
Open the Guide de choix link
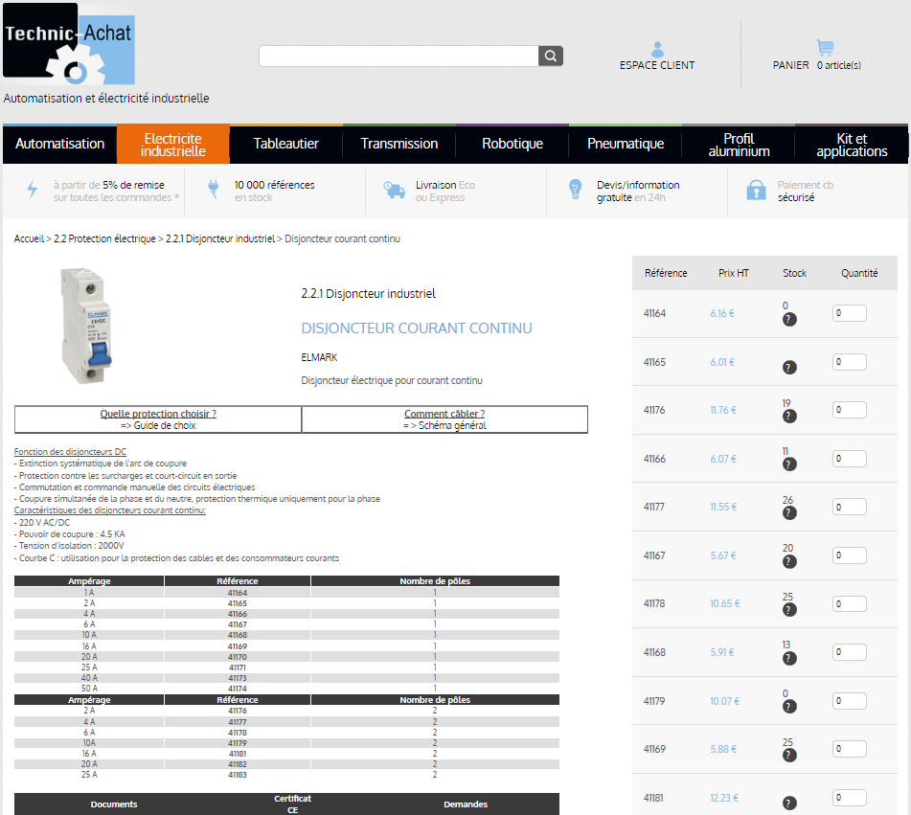(158, 425)
